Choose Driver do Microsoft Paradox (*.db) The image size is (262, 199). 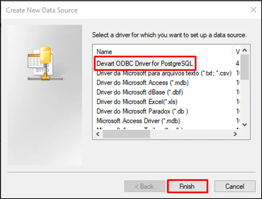pyautogui.click(x=142, y=111)
